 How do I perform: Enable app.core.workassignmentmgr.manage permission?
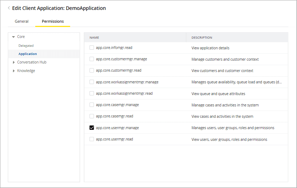click(92, 82)
